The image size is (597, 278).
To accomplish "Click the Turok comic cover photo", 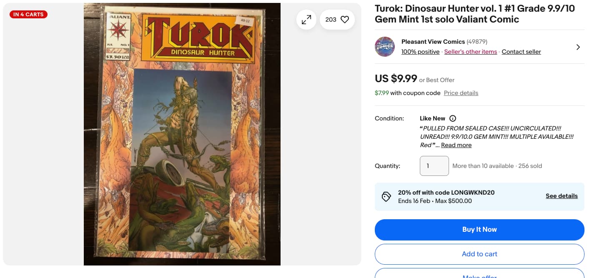I will click(x=182, y=134).
